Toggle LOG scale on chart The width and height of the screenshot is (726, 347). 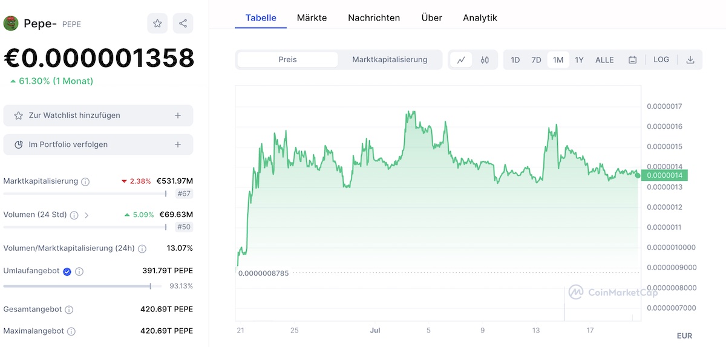[x=661, y=60]
